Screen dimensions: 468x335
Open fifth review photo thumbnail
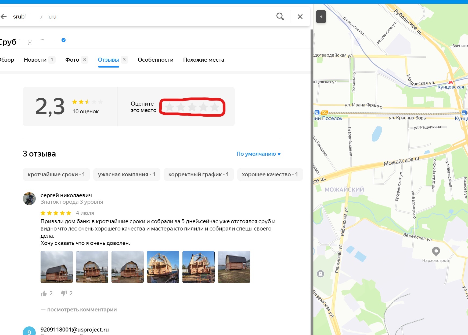coord(199,267)
